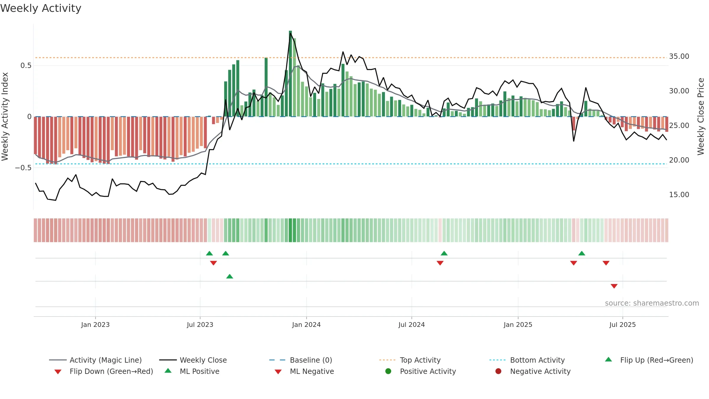Click the 35.00 price axis label
This screenshot has width=709, height=399.
[x=679, y=56]
